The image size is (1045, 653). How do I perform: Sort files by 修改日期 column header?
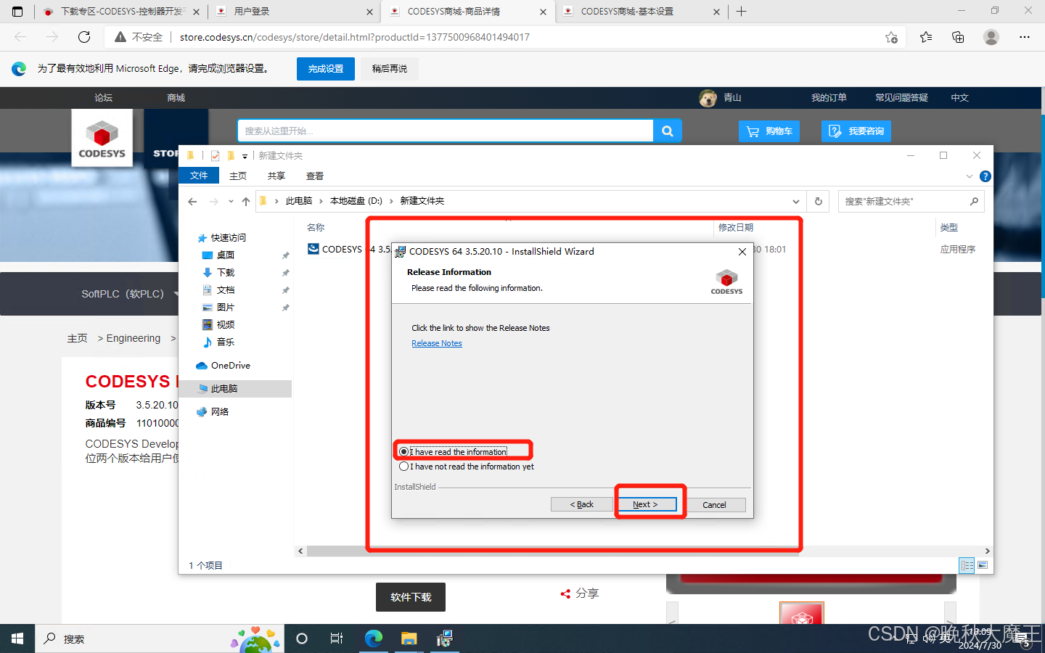(736, 227)
